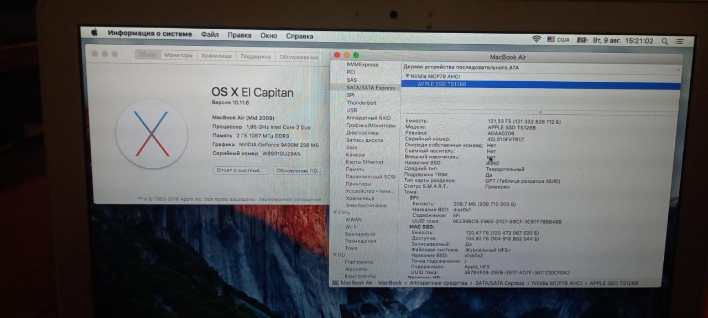708x318 pixels.
Task: Collapse the ПО section in sidebar
Action: pyautogui.click(x=334, y=255)
